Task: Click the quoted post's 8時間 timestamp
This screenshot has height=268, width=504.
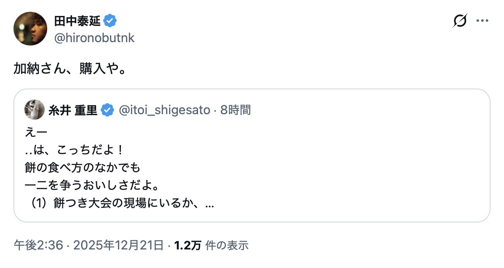Action: click(x=236, y=110)
